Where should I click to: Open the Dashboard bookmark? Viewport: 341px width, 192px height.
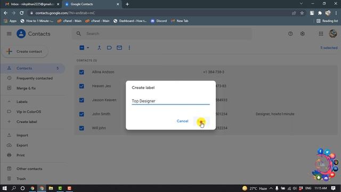(130, 21)
